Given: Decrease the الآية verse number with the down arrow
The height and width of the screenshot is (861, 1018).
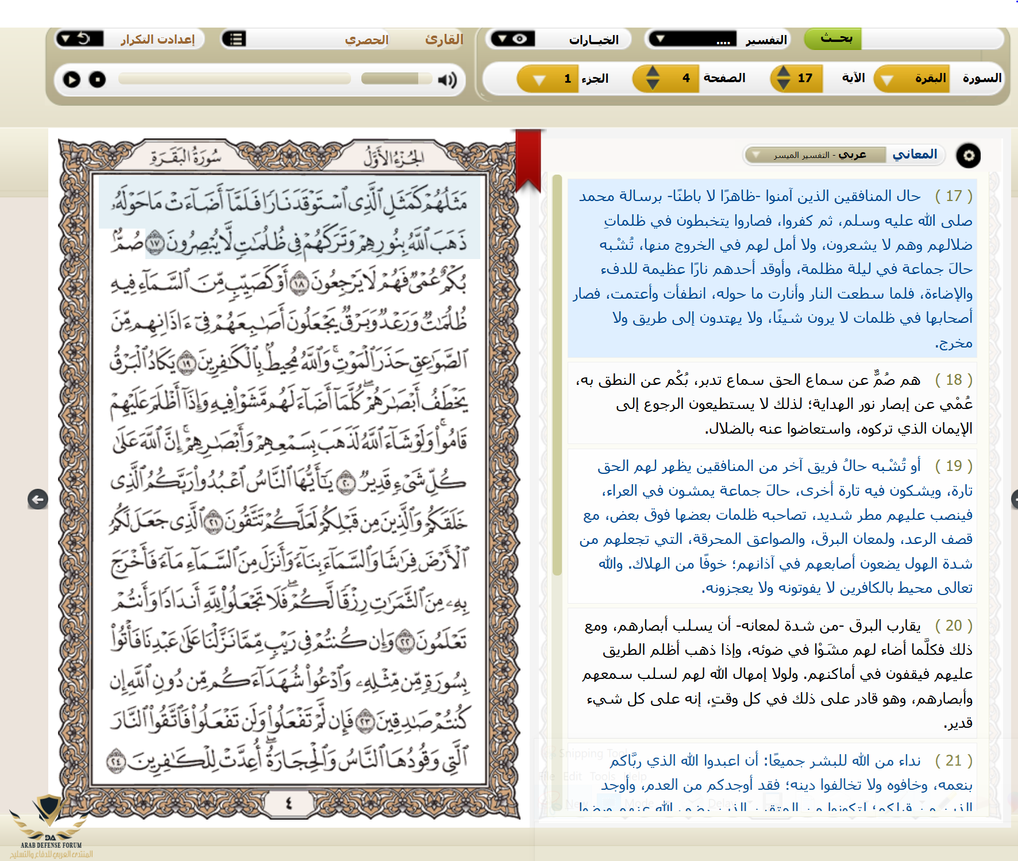Looking at the screenshot, I should pos(784,85).
